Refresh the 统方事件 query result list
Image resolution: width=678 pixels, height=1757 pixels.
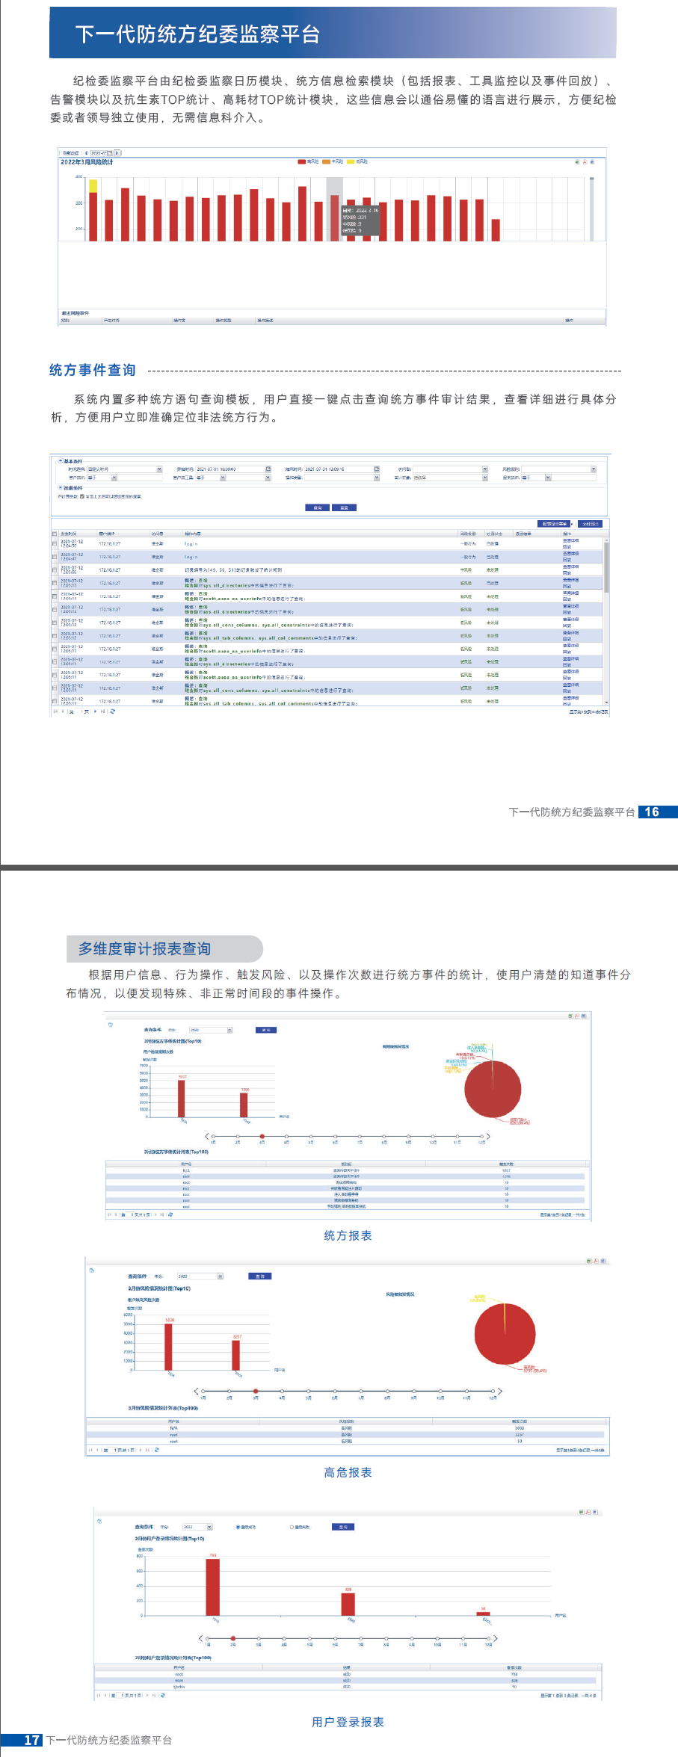pyautogui.click(x=112, y=711)
